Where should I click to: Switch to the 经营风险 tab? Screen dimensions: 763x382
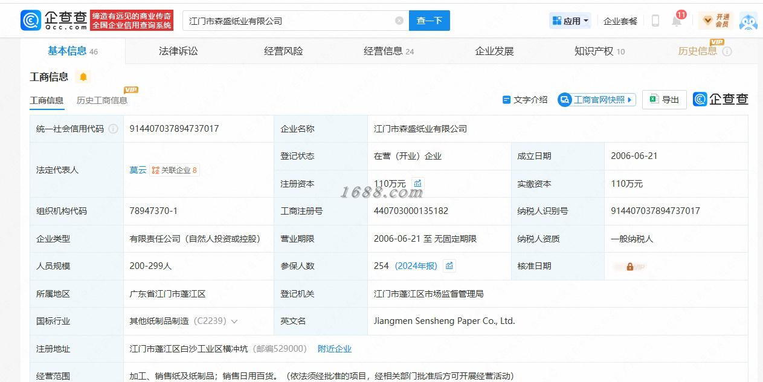tap(283, 51)
